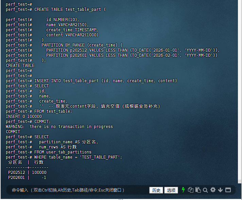The height and width of the screenshot is (200, 242).
Task: Open terminal search with magnifier icon
Action: pos(205,190)
